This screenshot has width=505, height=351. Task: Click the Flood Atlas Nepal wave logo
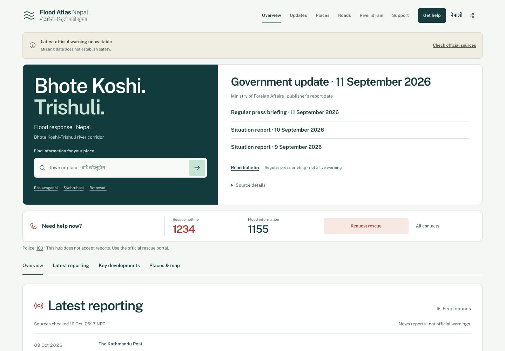tap(29, 15)
